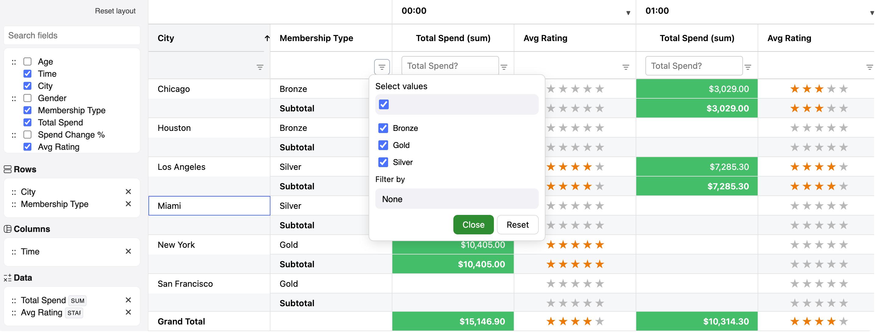Focus the 01:00 Total Spend? filter input

(694, 66)
